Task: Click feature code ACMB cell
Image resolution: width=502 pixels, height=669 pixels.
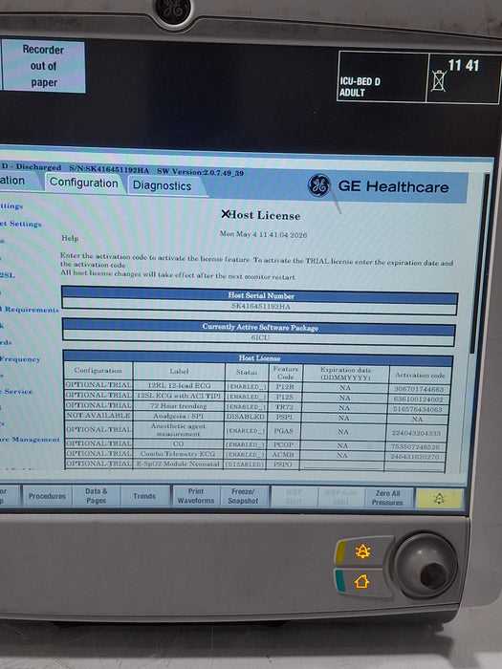Action: click(283, 455)
